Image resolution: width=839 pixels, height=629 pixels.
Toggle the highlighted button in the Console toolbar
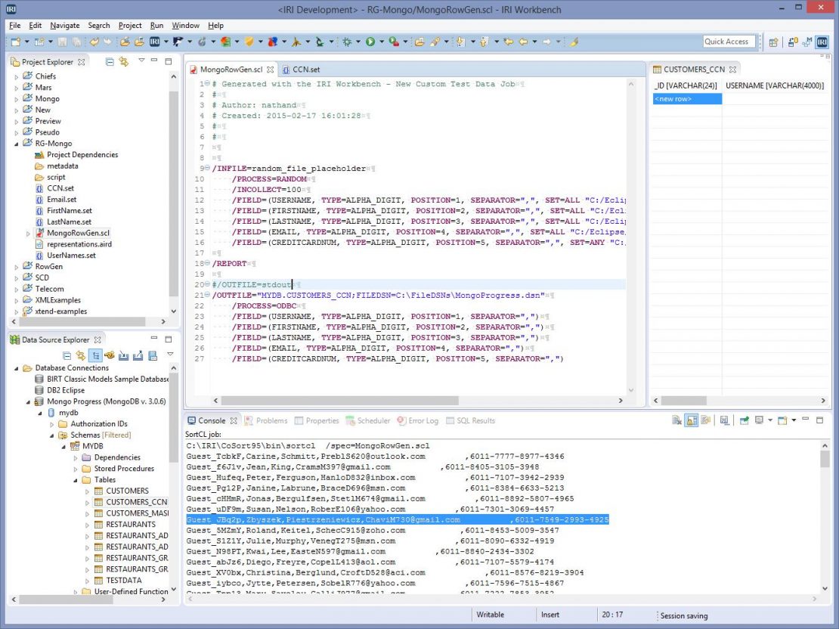(x=692, y=421)
